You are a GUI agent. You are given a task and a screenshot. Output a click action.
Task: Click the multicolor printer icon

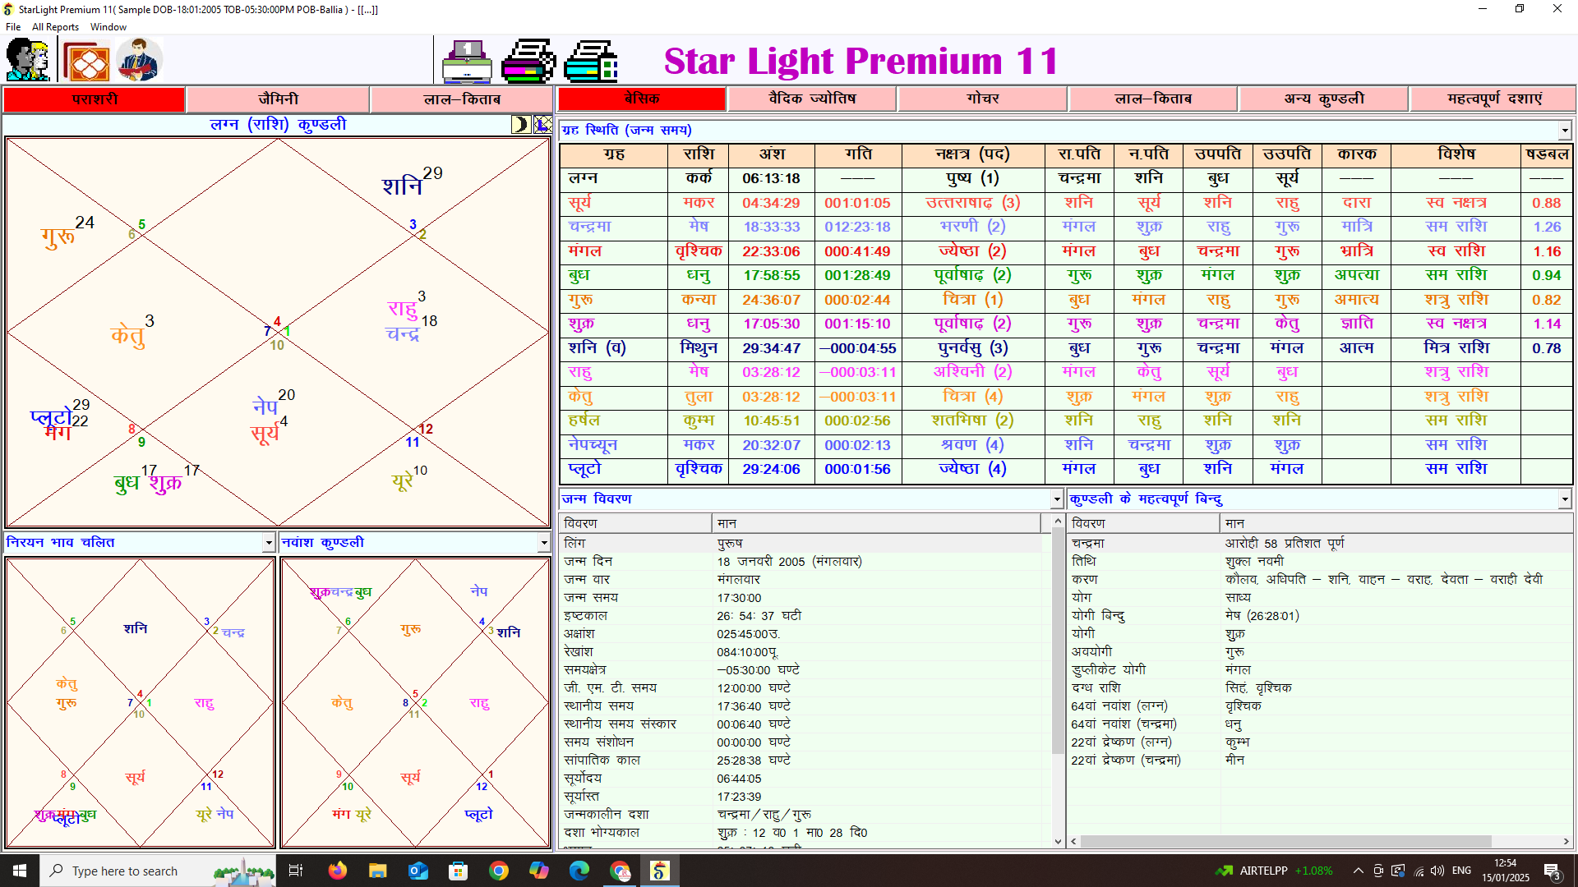click(x=528, y=61)
